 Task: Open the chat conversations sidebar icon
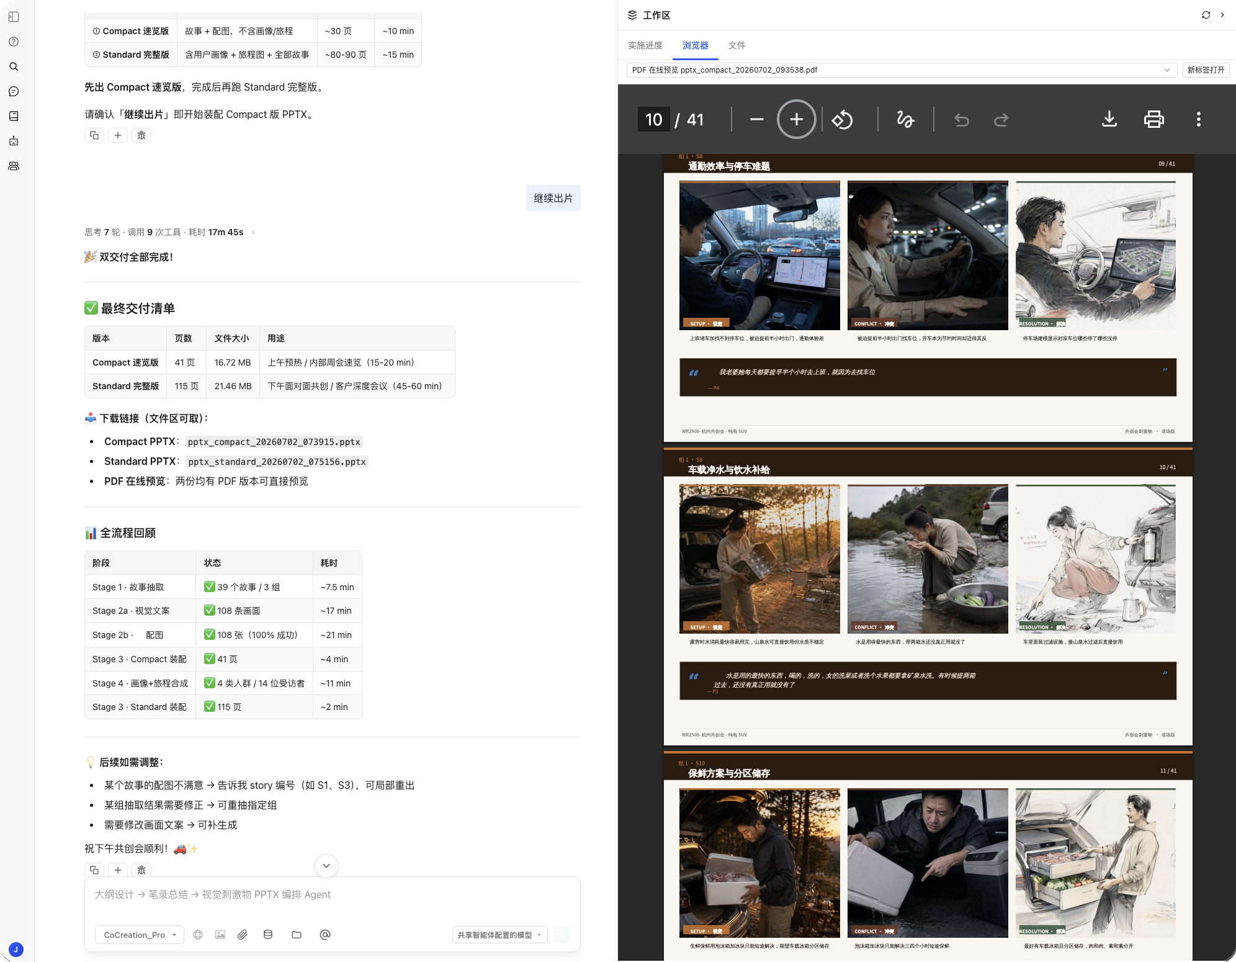[x=14, y=91]
